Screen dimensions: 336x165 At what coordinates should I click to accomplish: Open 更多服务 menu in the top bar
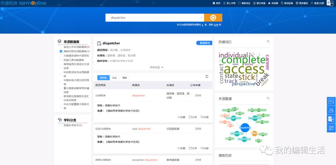302,3
